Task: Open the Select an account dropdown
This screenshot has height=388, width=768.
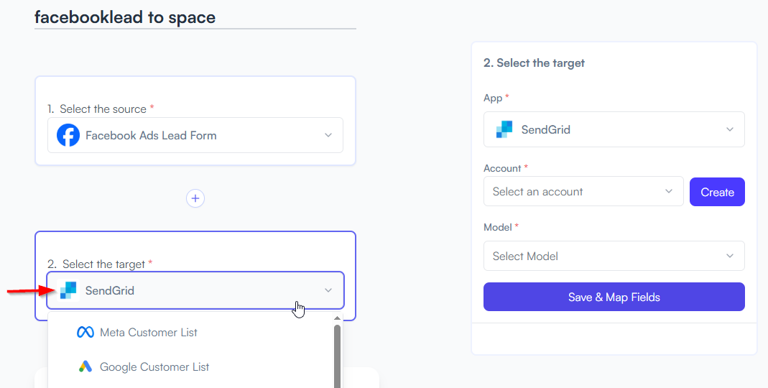Action: (x=583, y=192)
